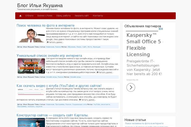Open 'Поиск человека по фото в интернете' under Новые статьи
Image resolution: width=191 pixels, height=127 pixels.
[x=144, y=124]
